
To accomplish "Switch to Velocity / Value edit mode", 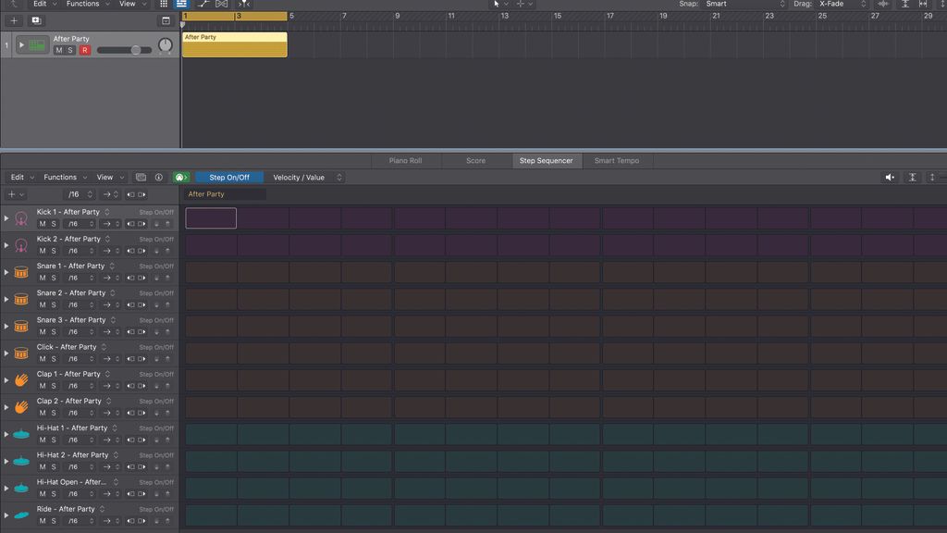I will click(298, 177).
